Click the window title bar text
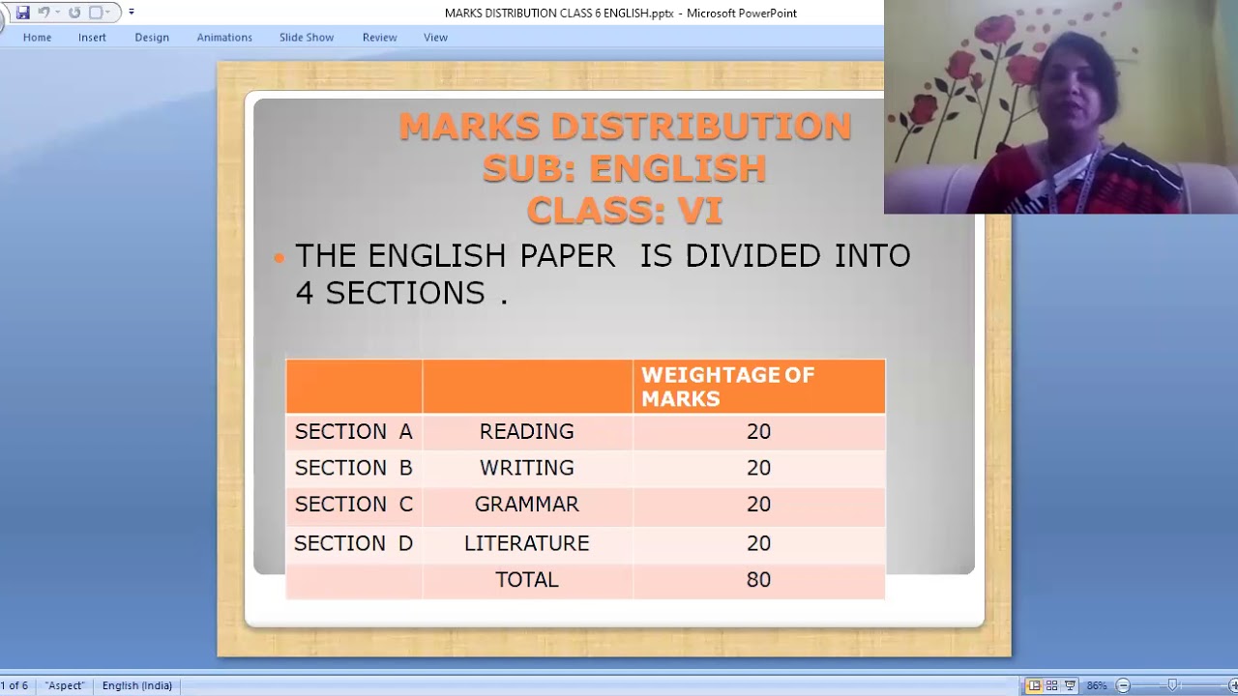1238x696 pixels. [621, 13]
